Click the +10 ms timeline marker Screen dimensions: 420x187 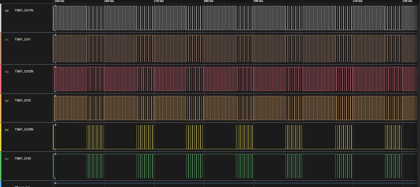coord(358,1)
